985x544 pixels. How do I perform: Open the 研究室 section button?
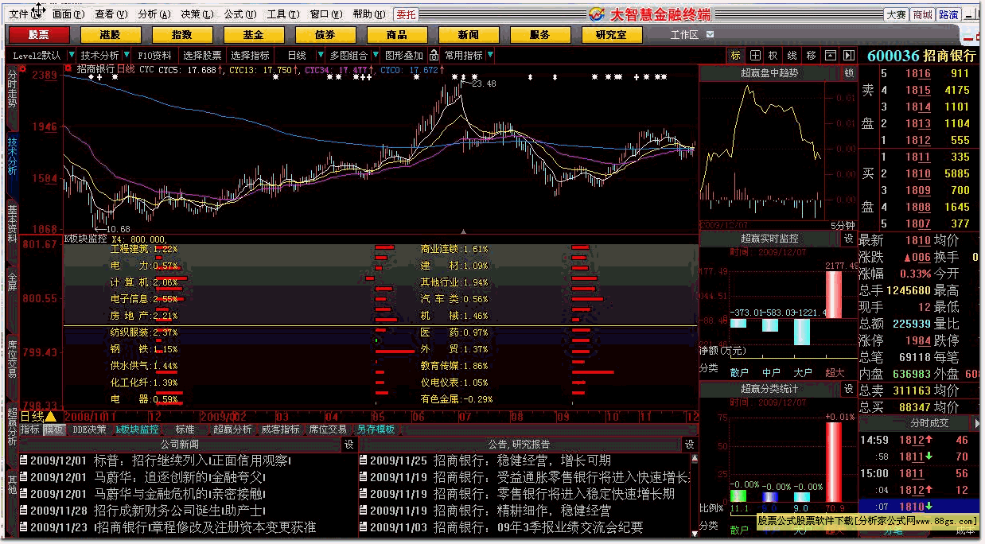612,35
